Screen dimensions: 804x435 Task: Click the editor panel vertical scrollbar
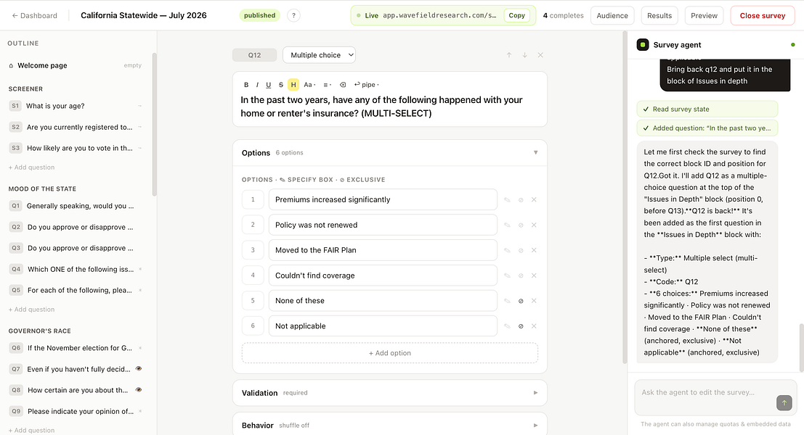pyautogui.click(x=625, y=197)
